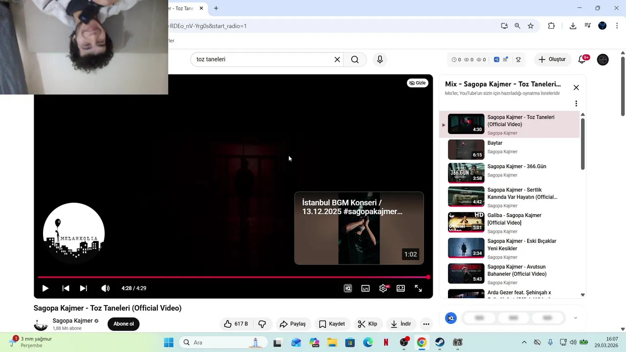The image size is (626, 352).
Task: Save the video with Kaydet
Action: 332,324
